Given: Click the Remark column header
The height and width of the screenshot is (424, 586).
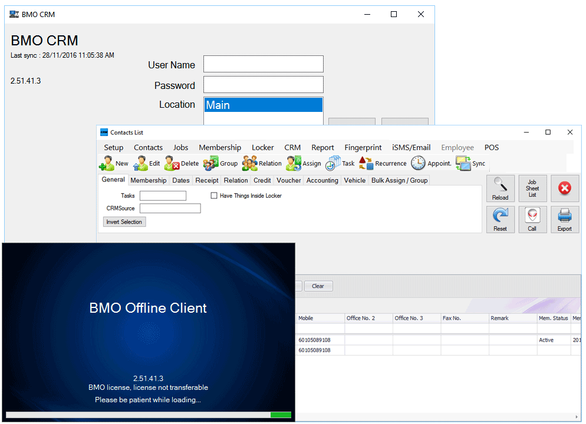Looking at the screenshot, I should [x=513, y=318].
